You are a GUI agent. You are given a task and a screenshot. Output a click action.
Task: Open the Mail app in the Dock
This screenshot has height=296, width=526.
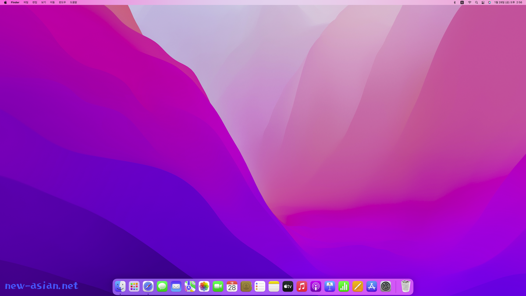click(x=176, y=286)
